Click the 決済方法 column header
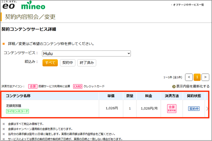The height and width of the screenshot is (141, 212). tap(172, 96)
